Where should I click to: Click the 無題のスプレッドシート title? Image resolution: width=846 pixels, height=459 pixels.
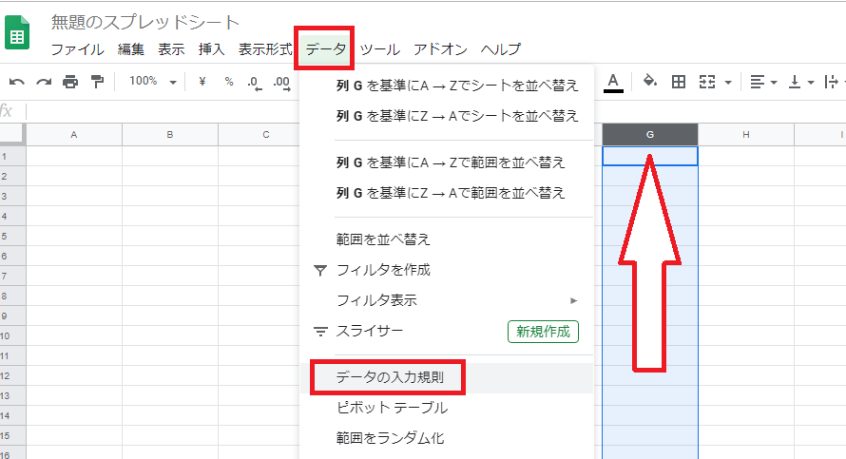pos(145,22)
